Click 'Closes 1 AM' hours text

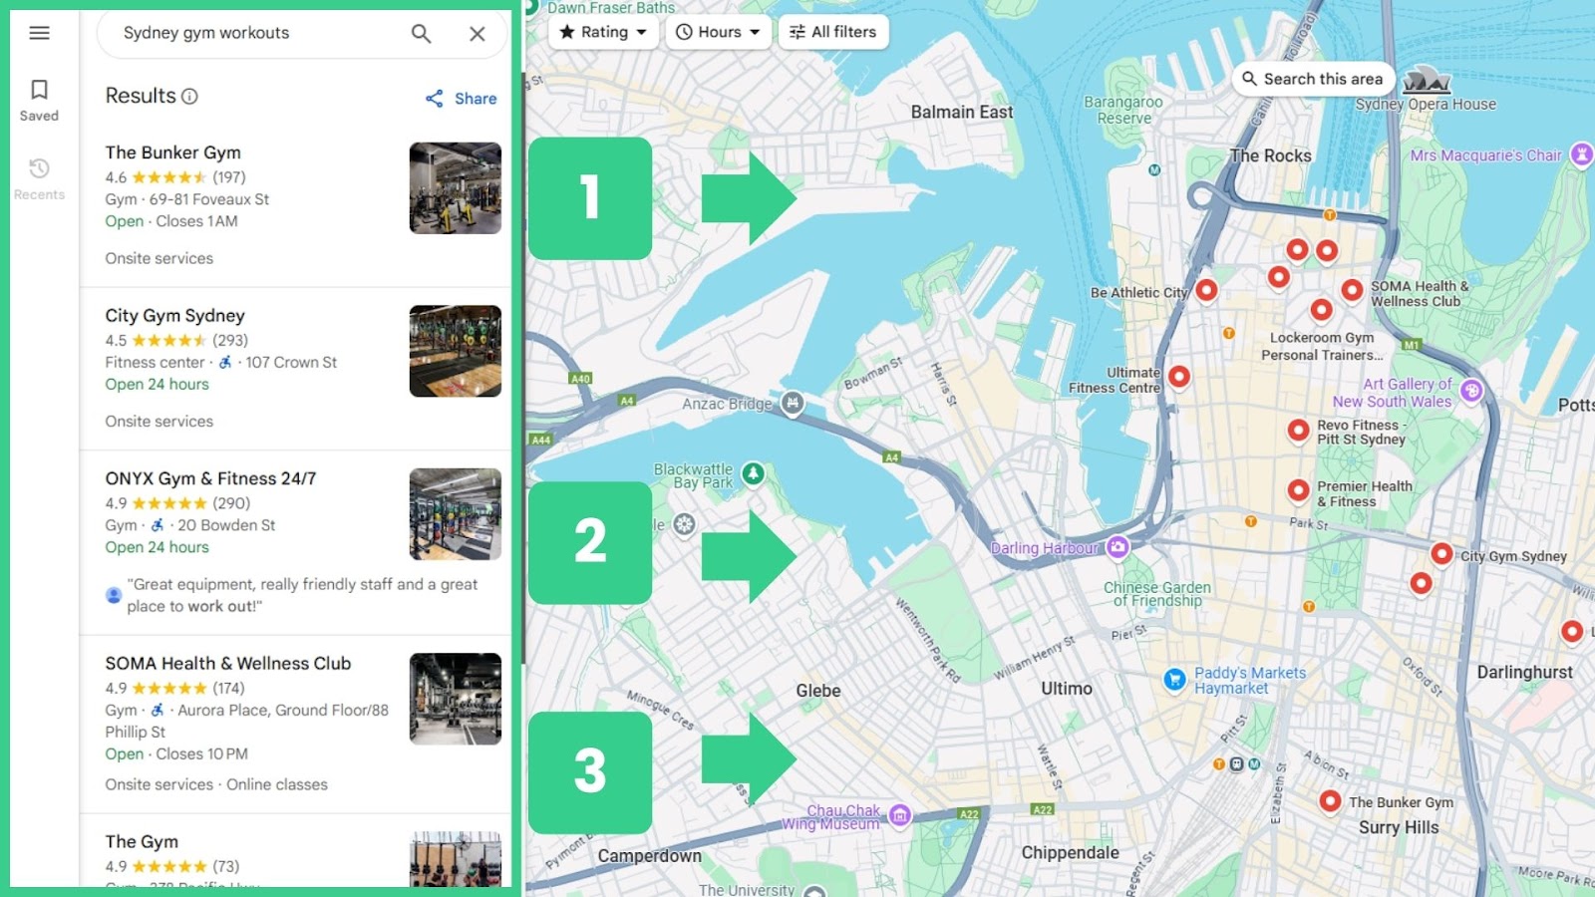[x=196, y=221]
